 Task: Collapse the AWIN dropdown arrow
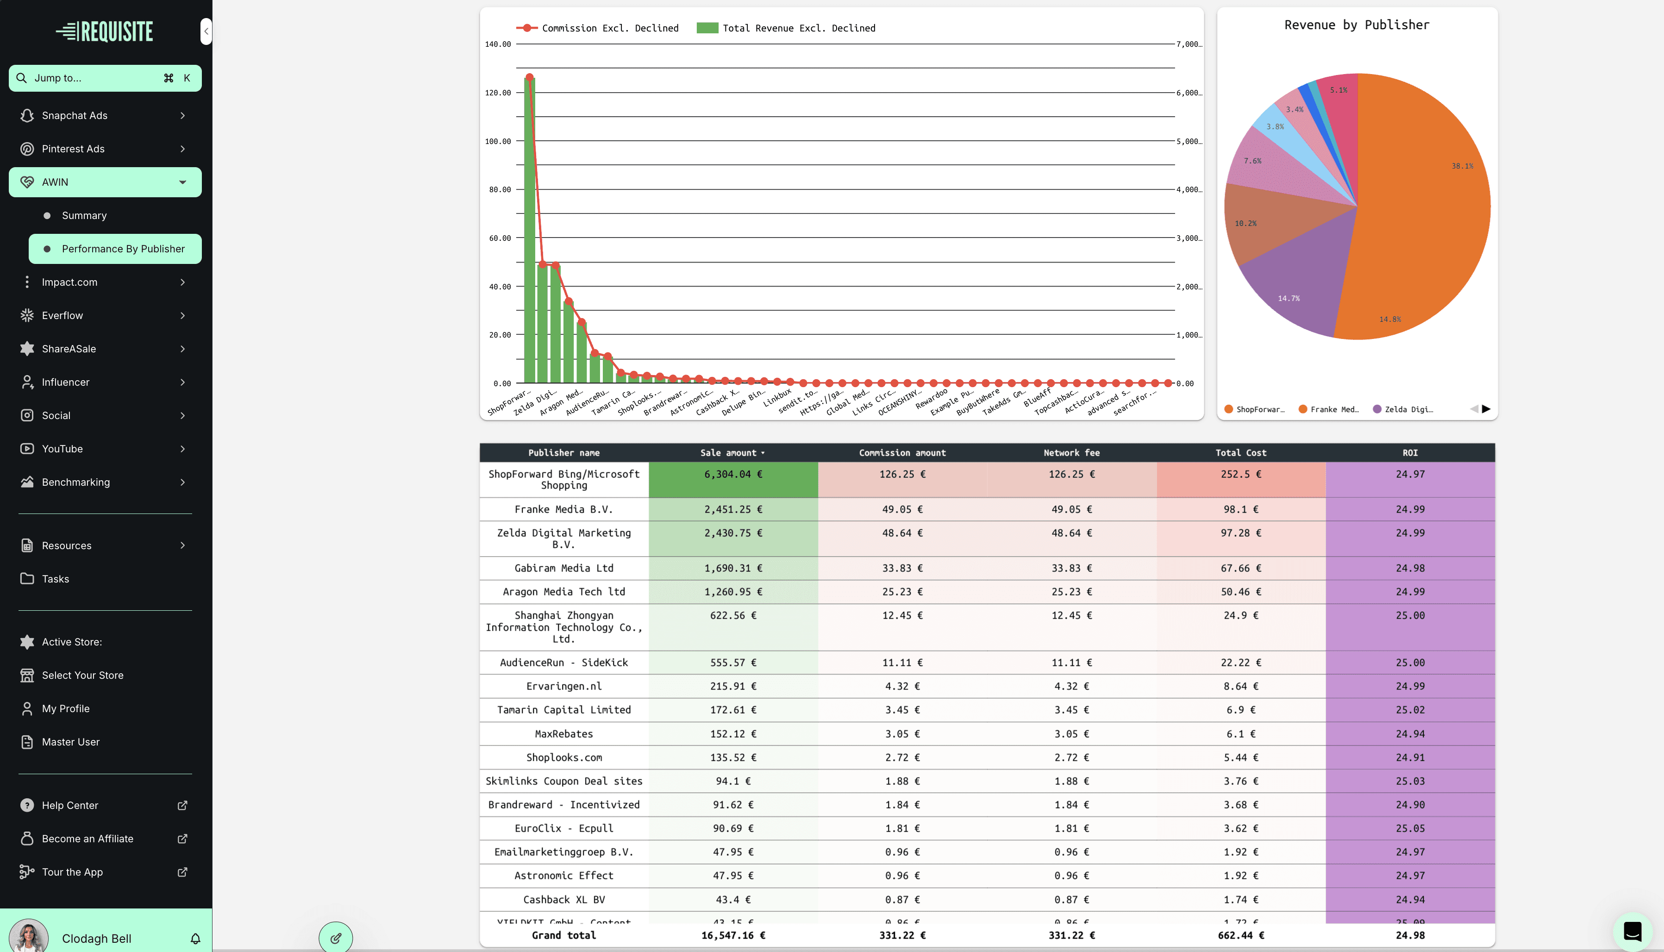point(182,182)
